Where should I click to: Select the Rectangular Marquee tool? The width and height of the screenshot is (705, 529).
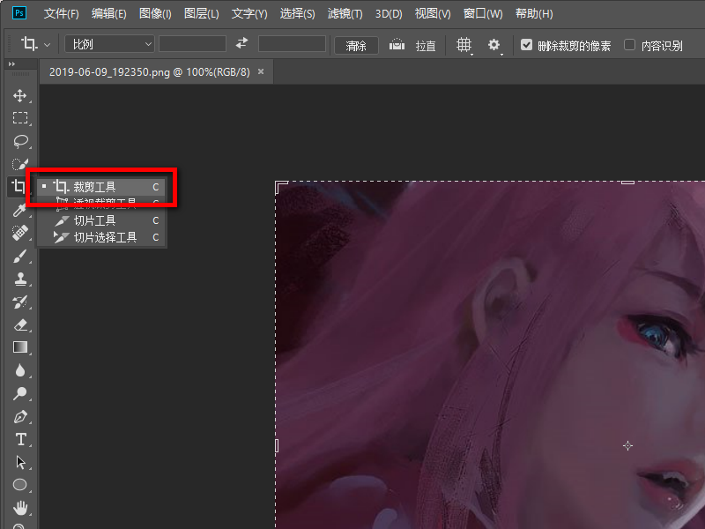coord(19,118)
